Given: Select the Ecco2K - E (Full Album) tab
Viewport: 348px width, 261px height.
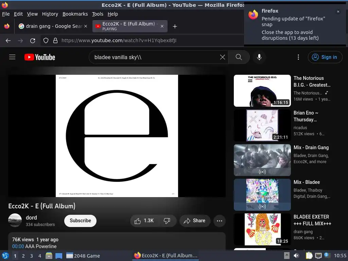Looking at the screenshot, I should (130, 26).
